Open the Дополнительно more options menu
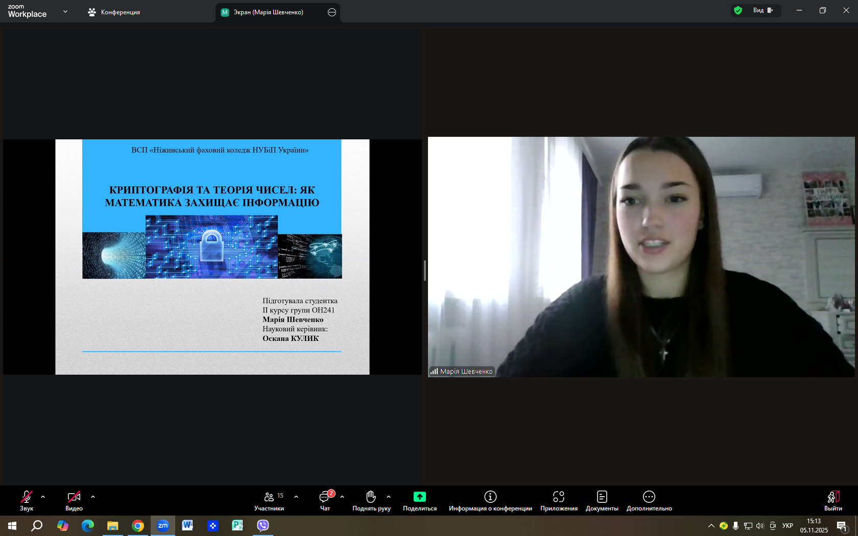 point(649,500)
